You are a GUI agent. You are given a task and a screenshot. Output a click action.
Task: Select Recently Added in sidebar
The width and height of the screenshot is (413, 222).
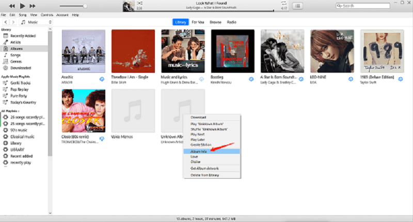24,36
